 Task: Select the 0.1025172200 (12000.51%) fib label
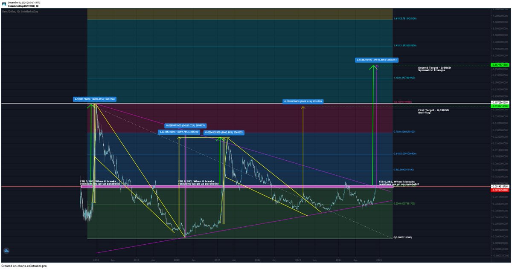tap(96, 99)
